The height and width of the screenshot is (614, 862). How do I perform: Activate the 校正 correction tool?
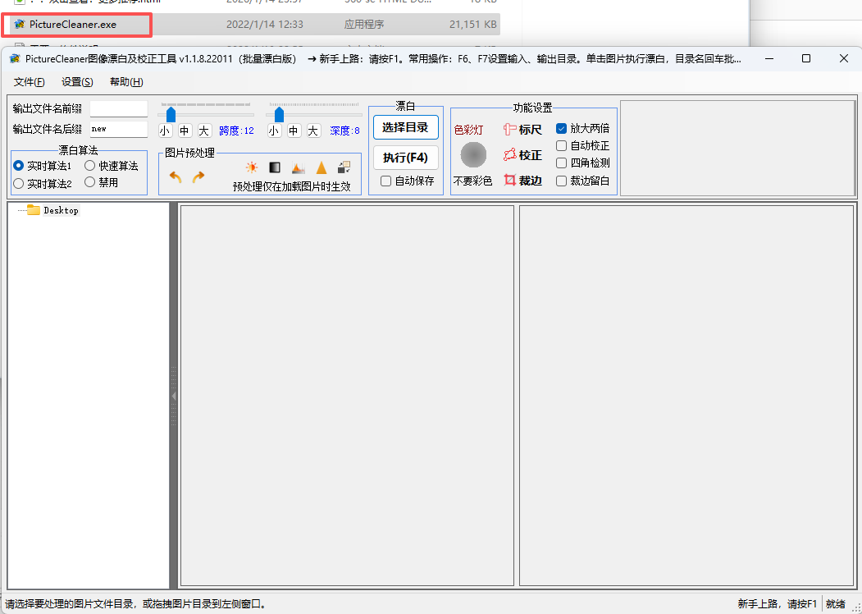click(522, 155)
